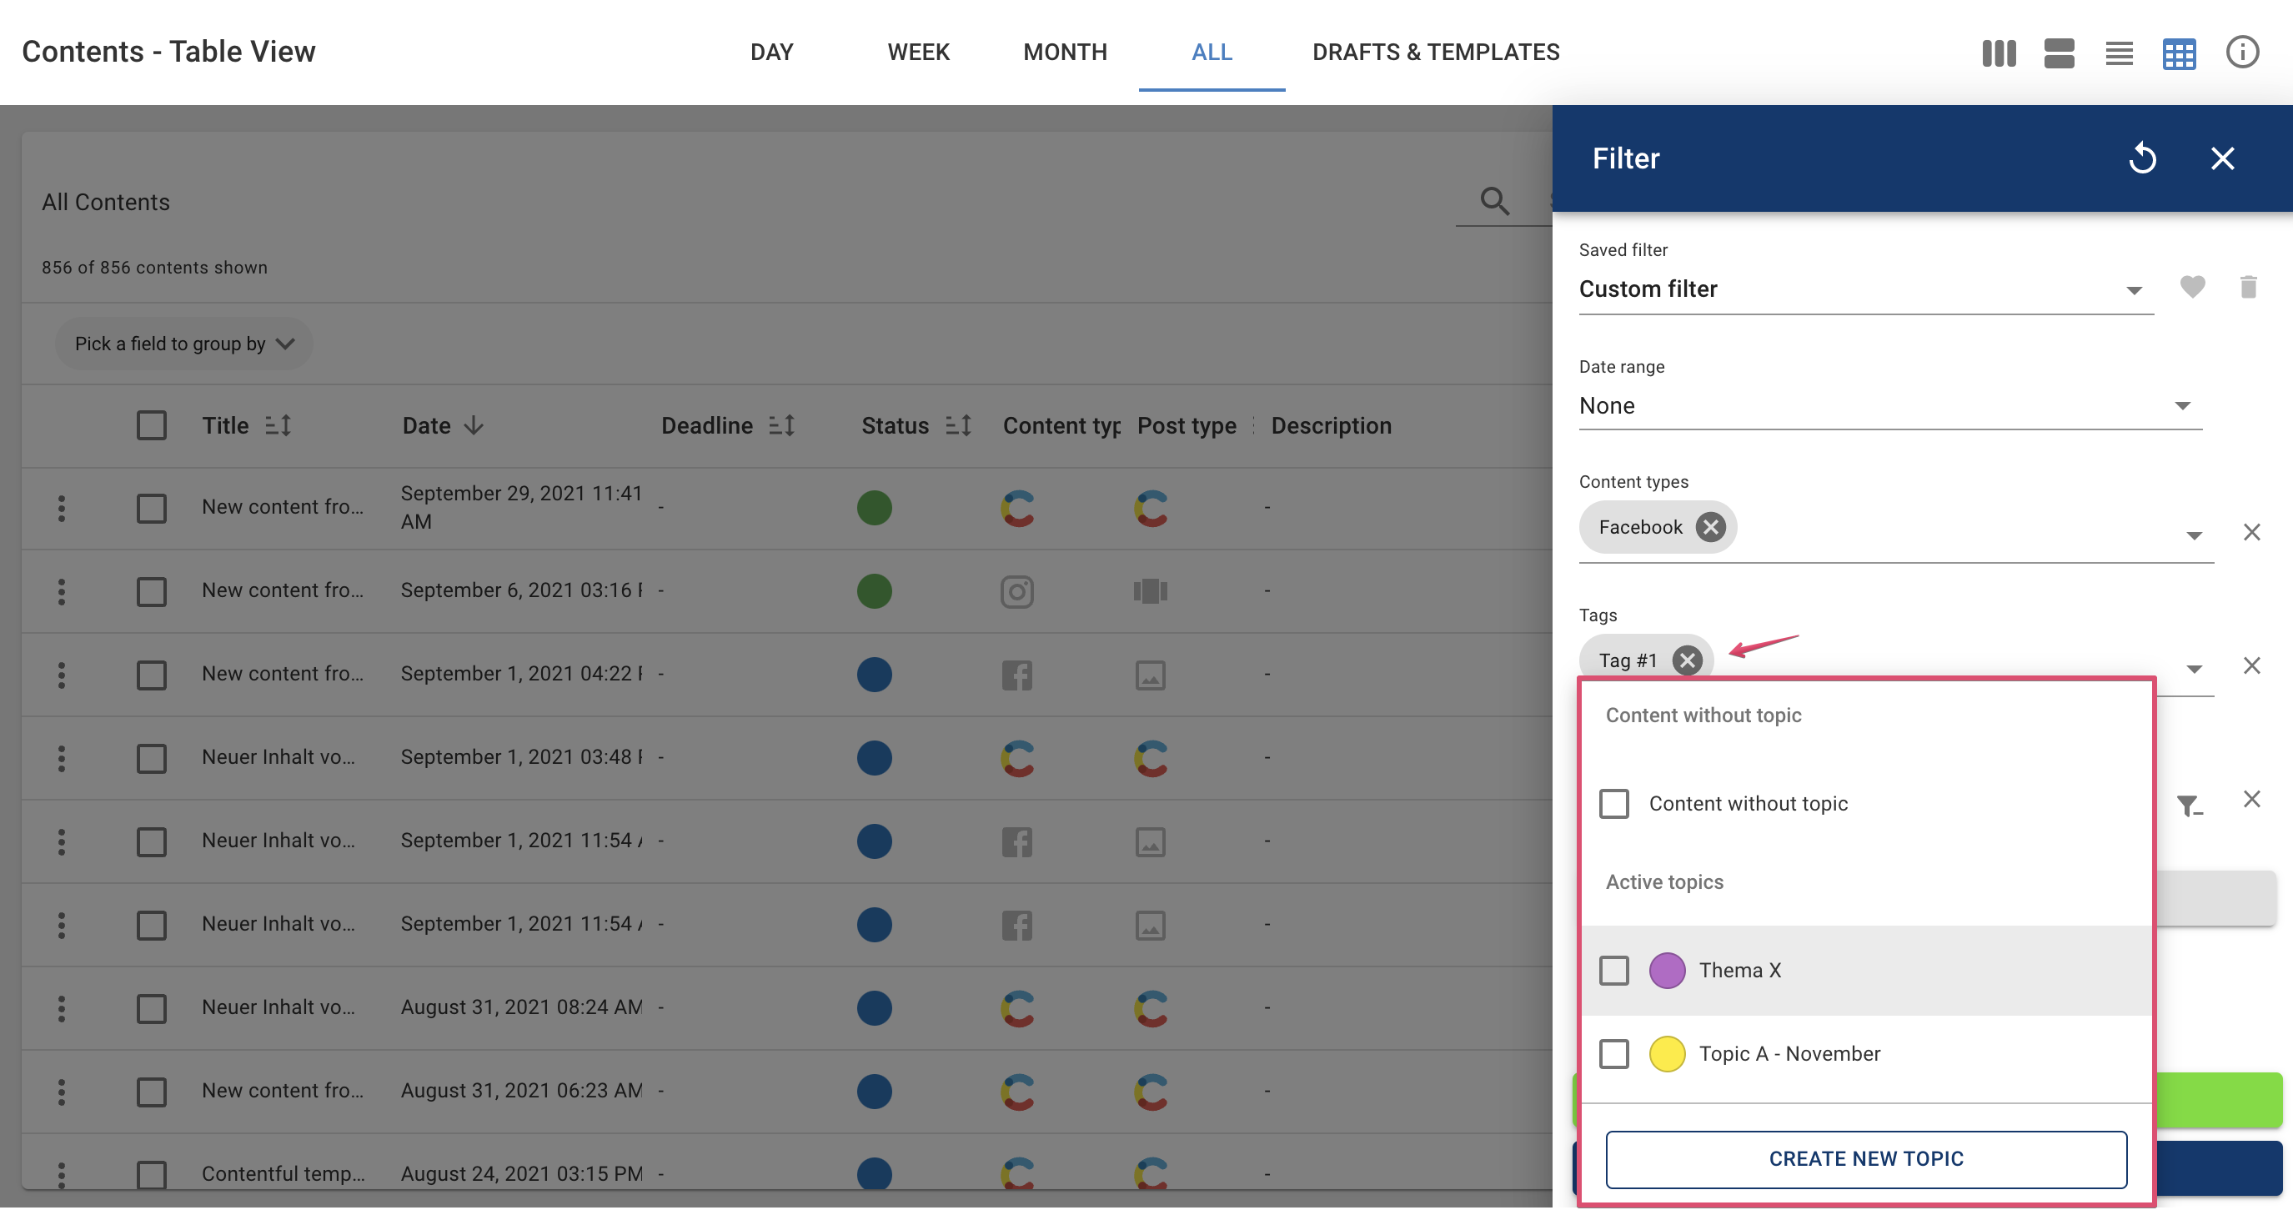Clear the topics filter field
The width and height of the screenshot is (2293, 1210).
click(2252, 800)
